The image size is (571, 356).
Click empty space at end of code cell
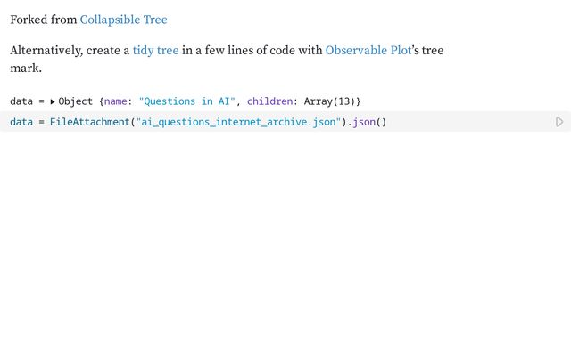pos(464,122)
